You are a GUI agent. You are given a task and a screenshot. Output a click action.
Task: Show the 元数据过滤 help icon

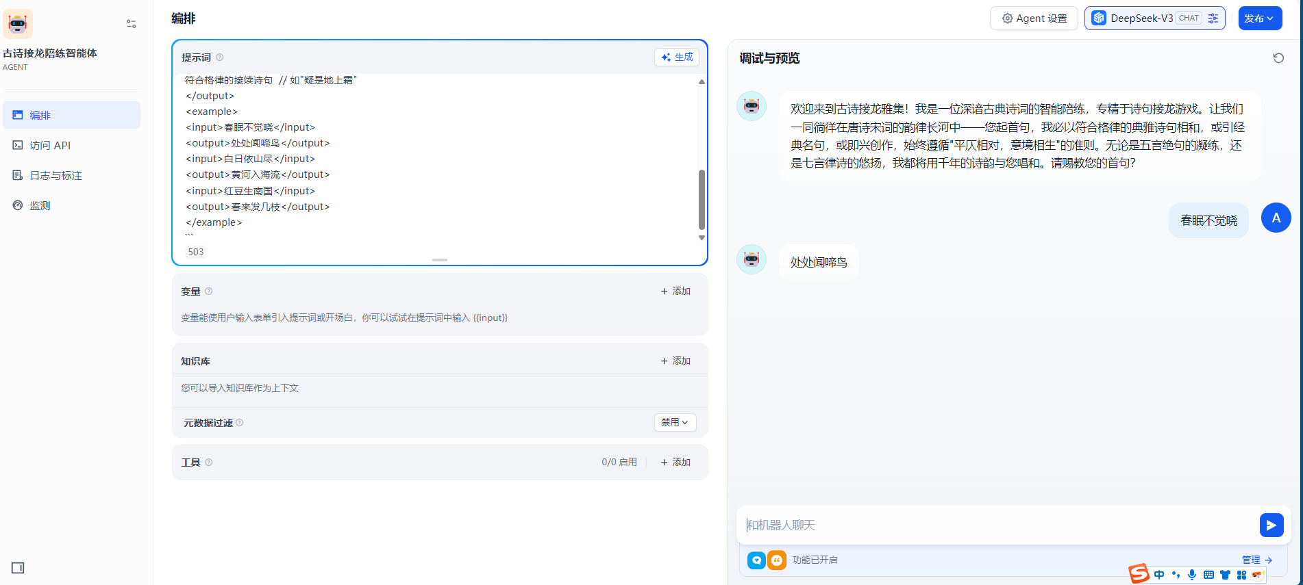(240, 423)
